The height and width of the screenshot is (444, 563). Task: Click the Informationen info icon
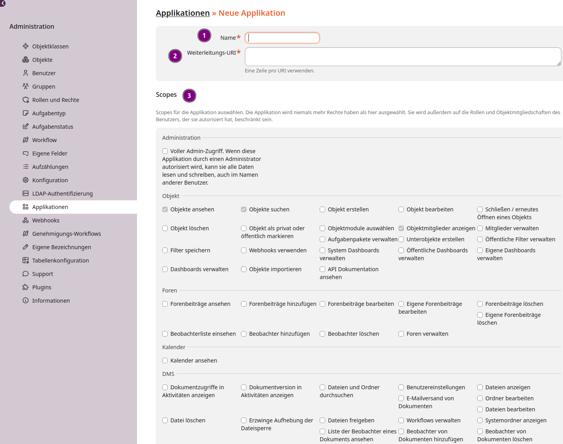point(26,300)
